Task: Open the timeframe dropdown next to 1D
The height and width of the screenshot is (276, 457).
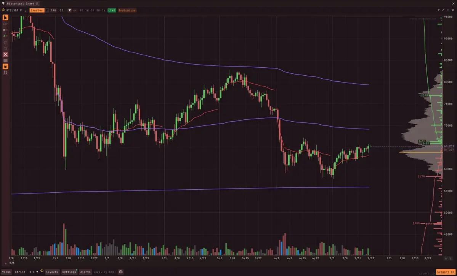Action: coord(70,10)
